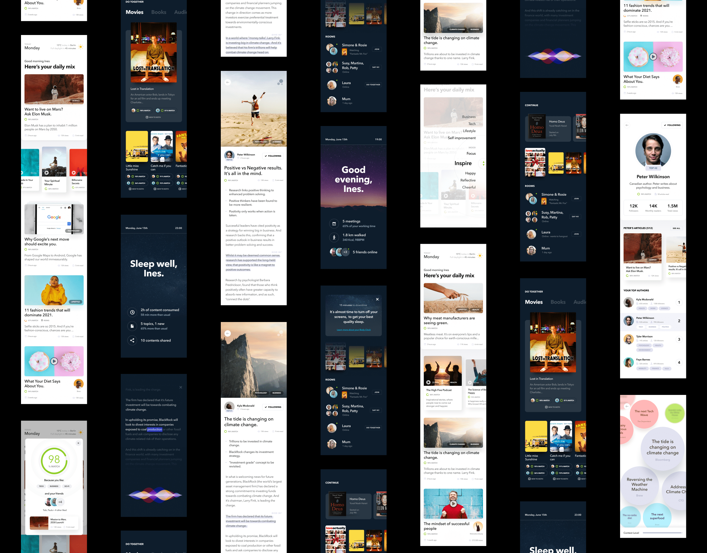Choose the 'Reflective' mood option

[x=468, y=180]
